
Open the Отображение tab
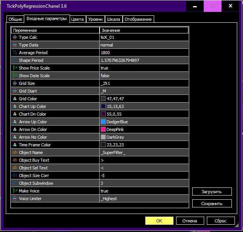coord(138,19)
